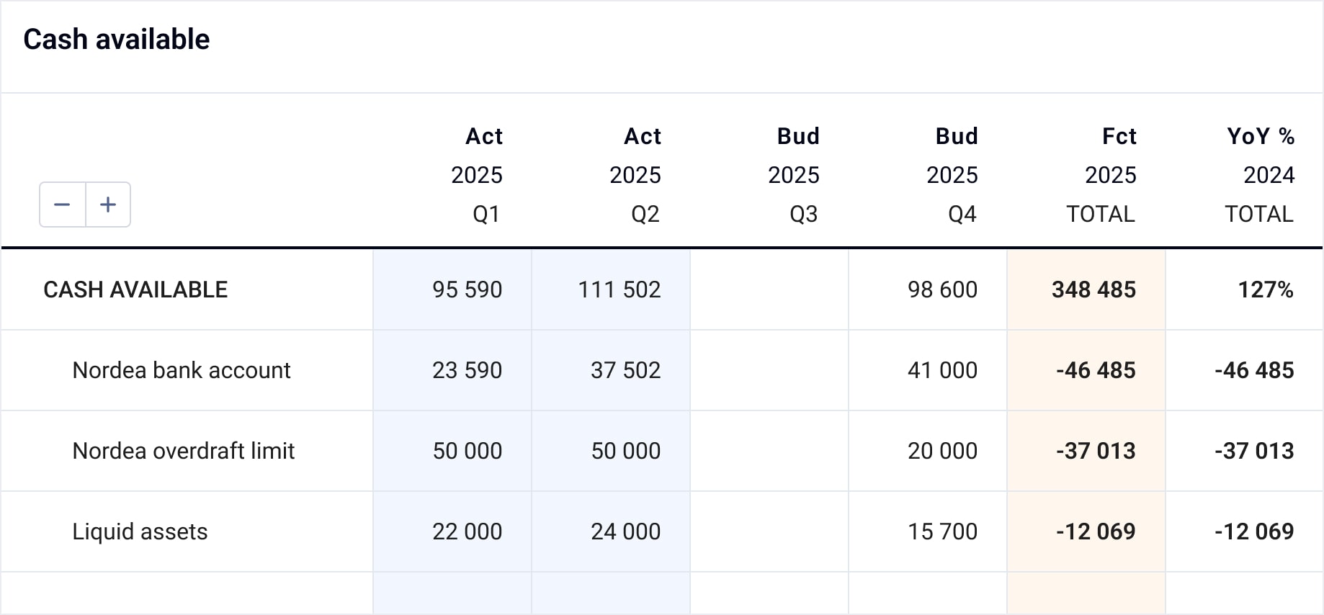Viewport: 1324px width, 615px height.
Task: Click the empty Q3 cell for Nordea overdraft
Action: 769,451
